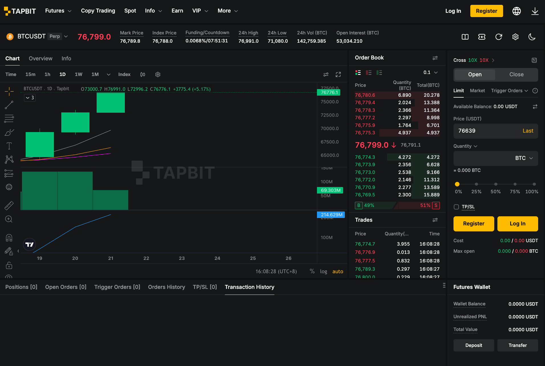Screen dimensions: 545x366
Task: Open the Fibonacci retracement tool
Action: pyautogui.click(x=9, y=119)
